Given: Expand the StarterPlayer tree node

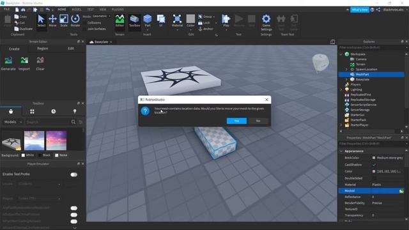Looking at the screenshot, I should pos(341,125).
